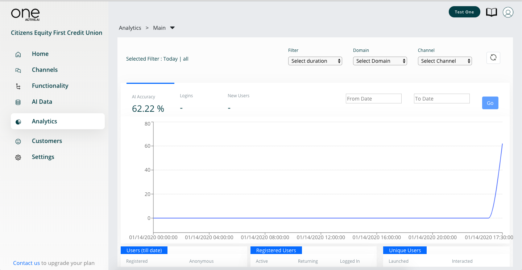Click the 01/14/2020 12:00:00 axis label
Viewport: 522px width, 270px height.
(x=321, y=237)
